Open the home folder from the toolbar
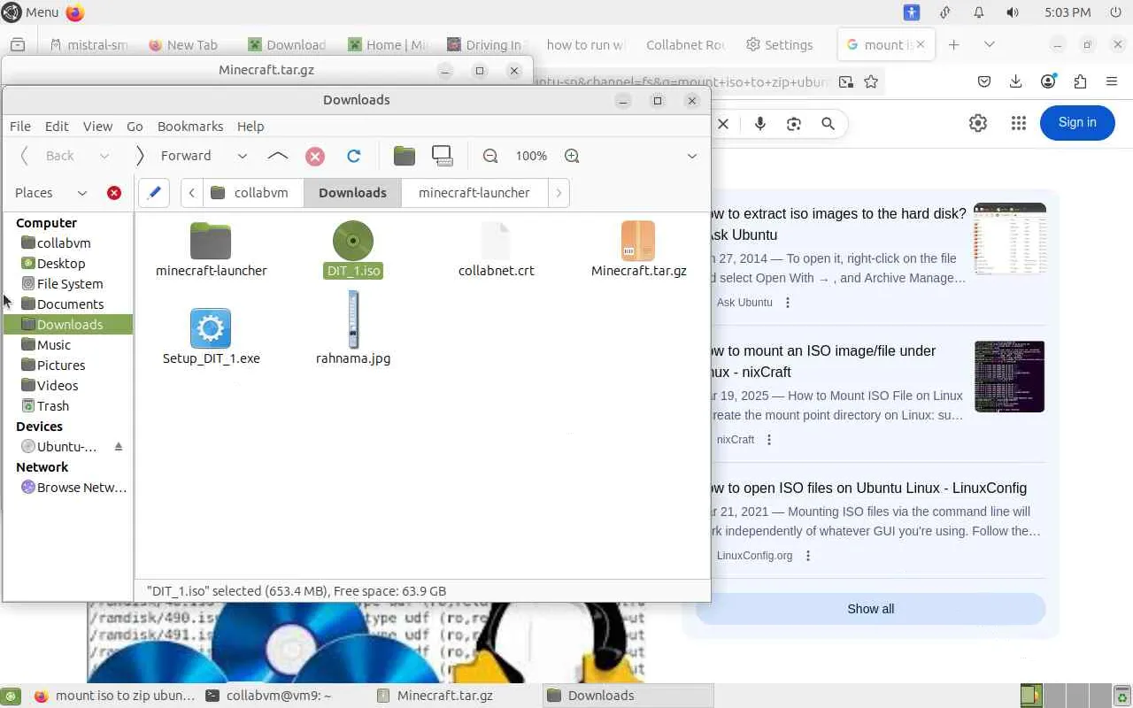This screenshot has width=1133, height=708. 405,156
